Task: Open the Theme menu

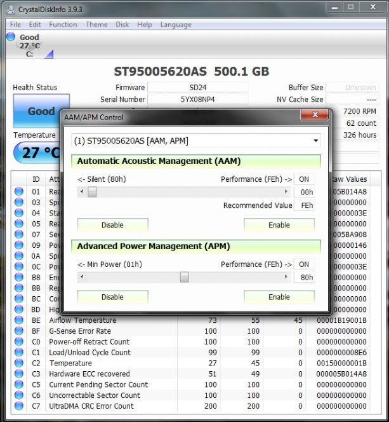Action: (96, 25)
